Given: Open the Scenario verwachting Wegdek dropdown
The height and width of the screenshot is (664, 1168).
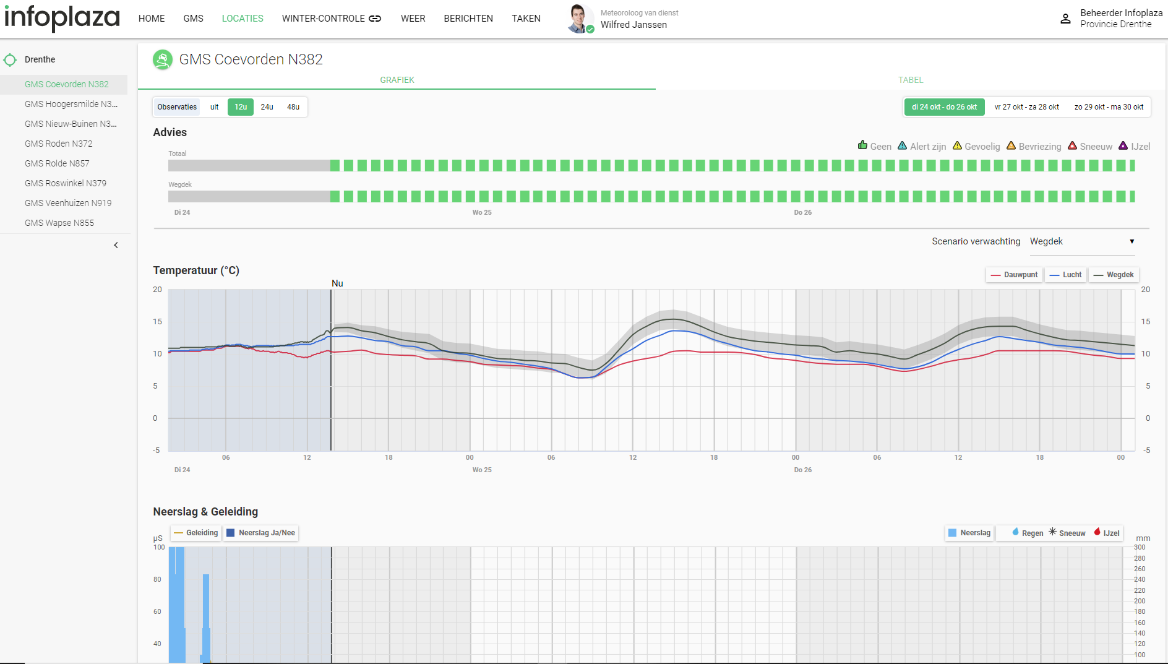Looking at the screenshot, I should pyautogui.click(x=1082, y=242).
